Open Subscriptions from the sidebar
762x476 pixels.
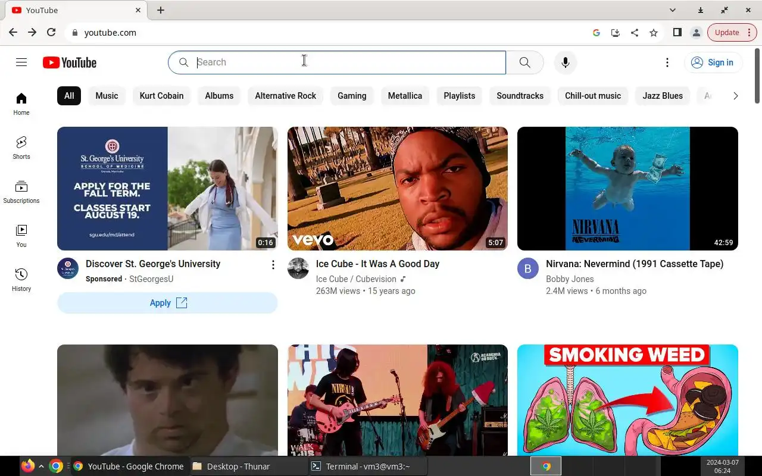pyautogui.click(x=21, y=192)
